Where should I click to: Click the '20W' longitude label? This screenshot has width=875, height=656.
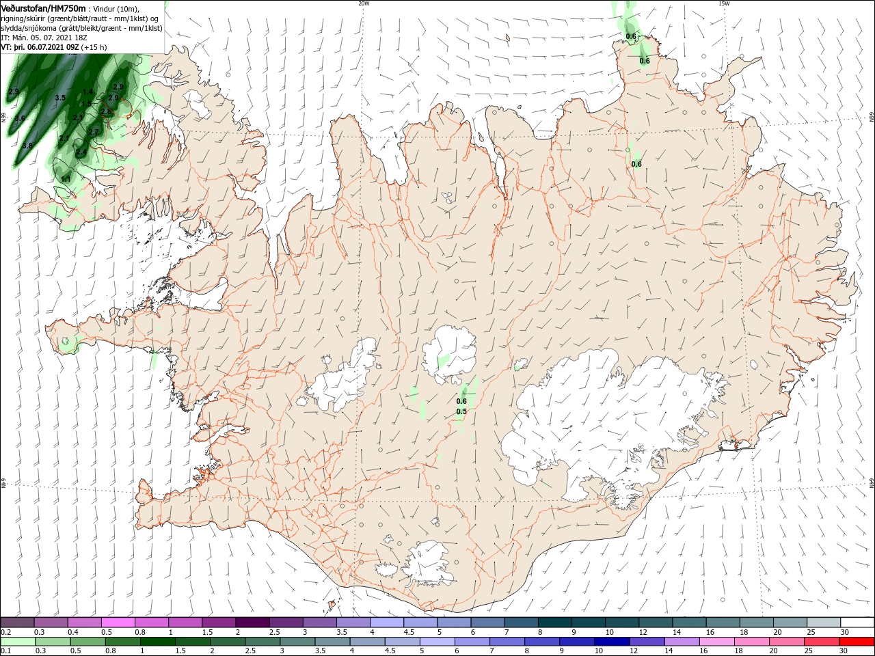[x=364, y=3]
